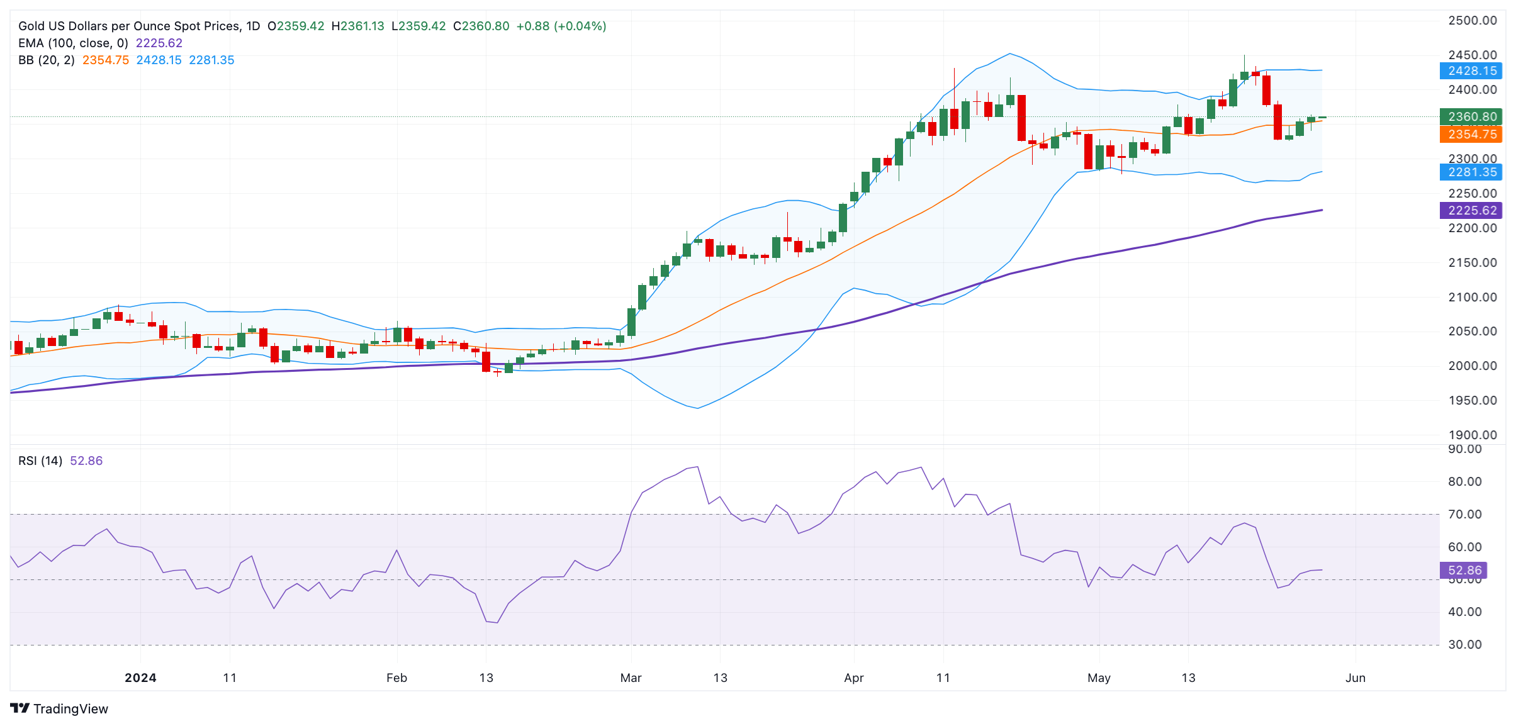Click the purple 52.86 RSI value tag
The image size is (1516, 726).
pyautogui.click(x=1464, y=570)
